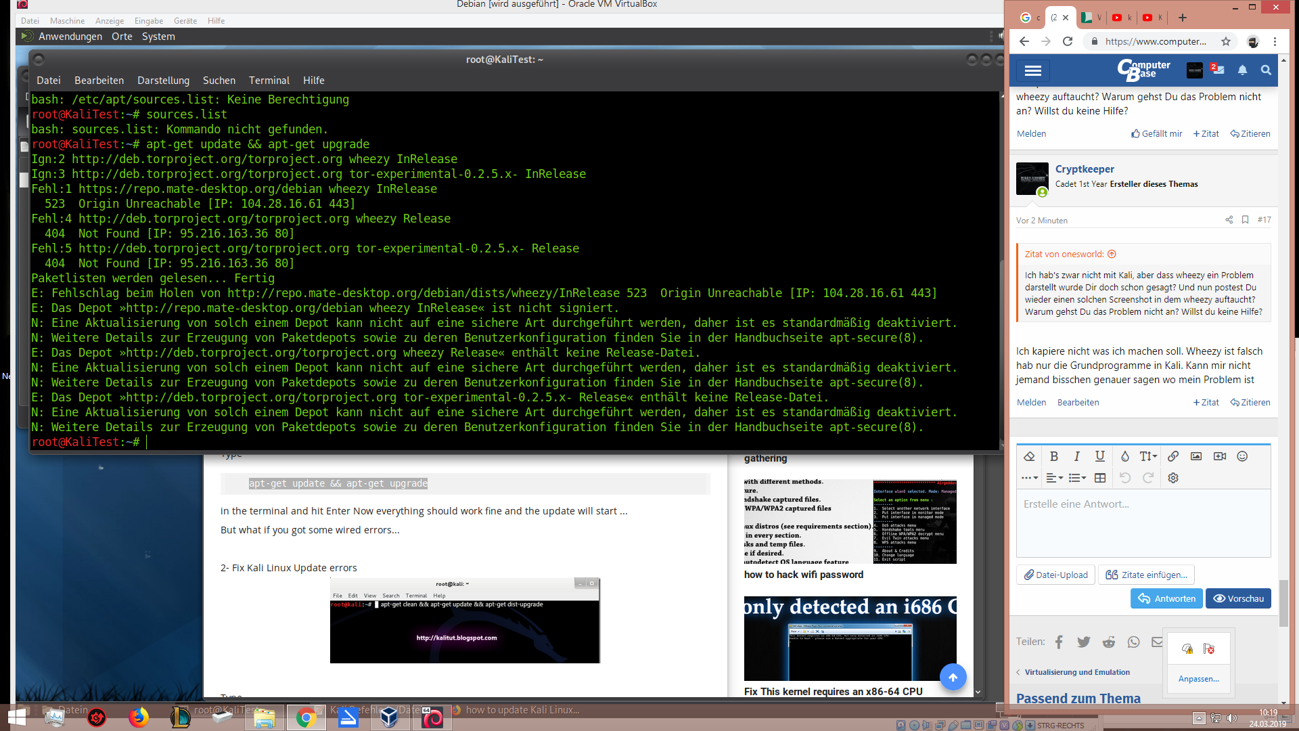Screen dimensions: 1299x731
Task: Click the text color droplet icon
Action: coord(1124,456)
